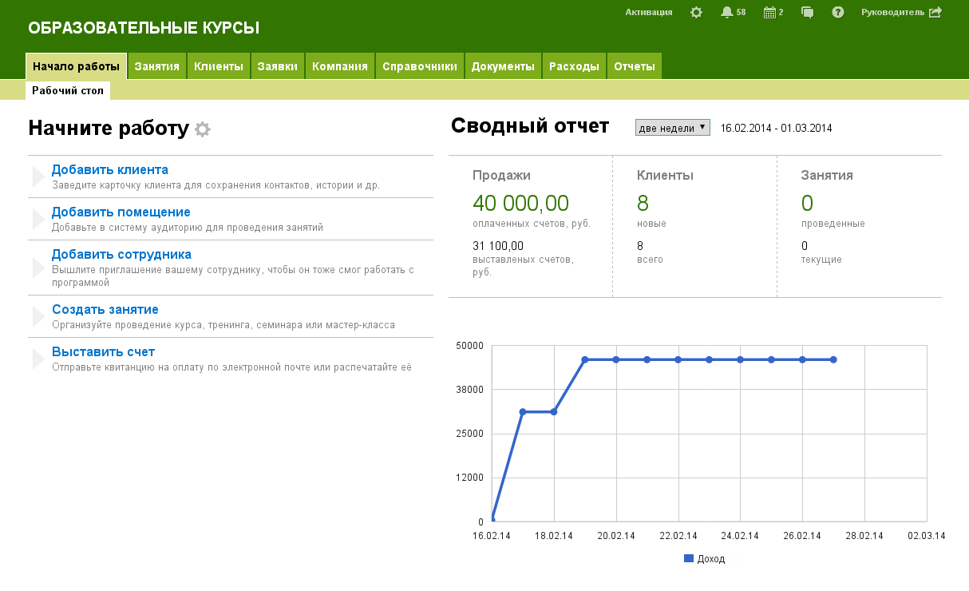
Task: Open calendar icon with 2 events
Action: [769, 12]
